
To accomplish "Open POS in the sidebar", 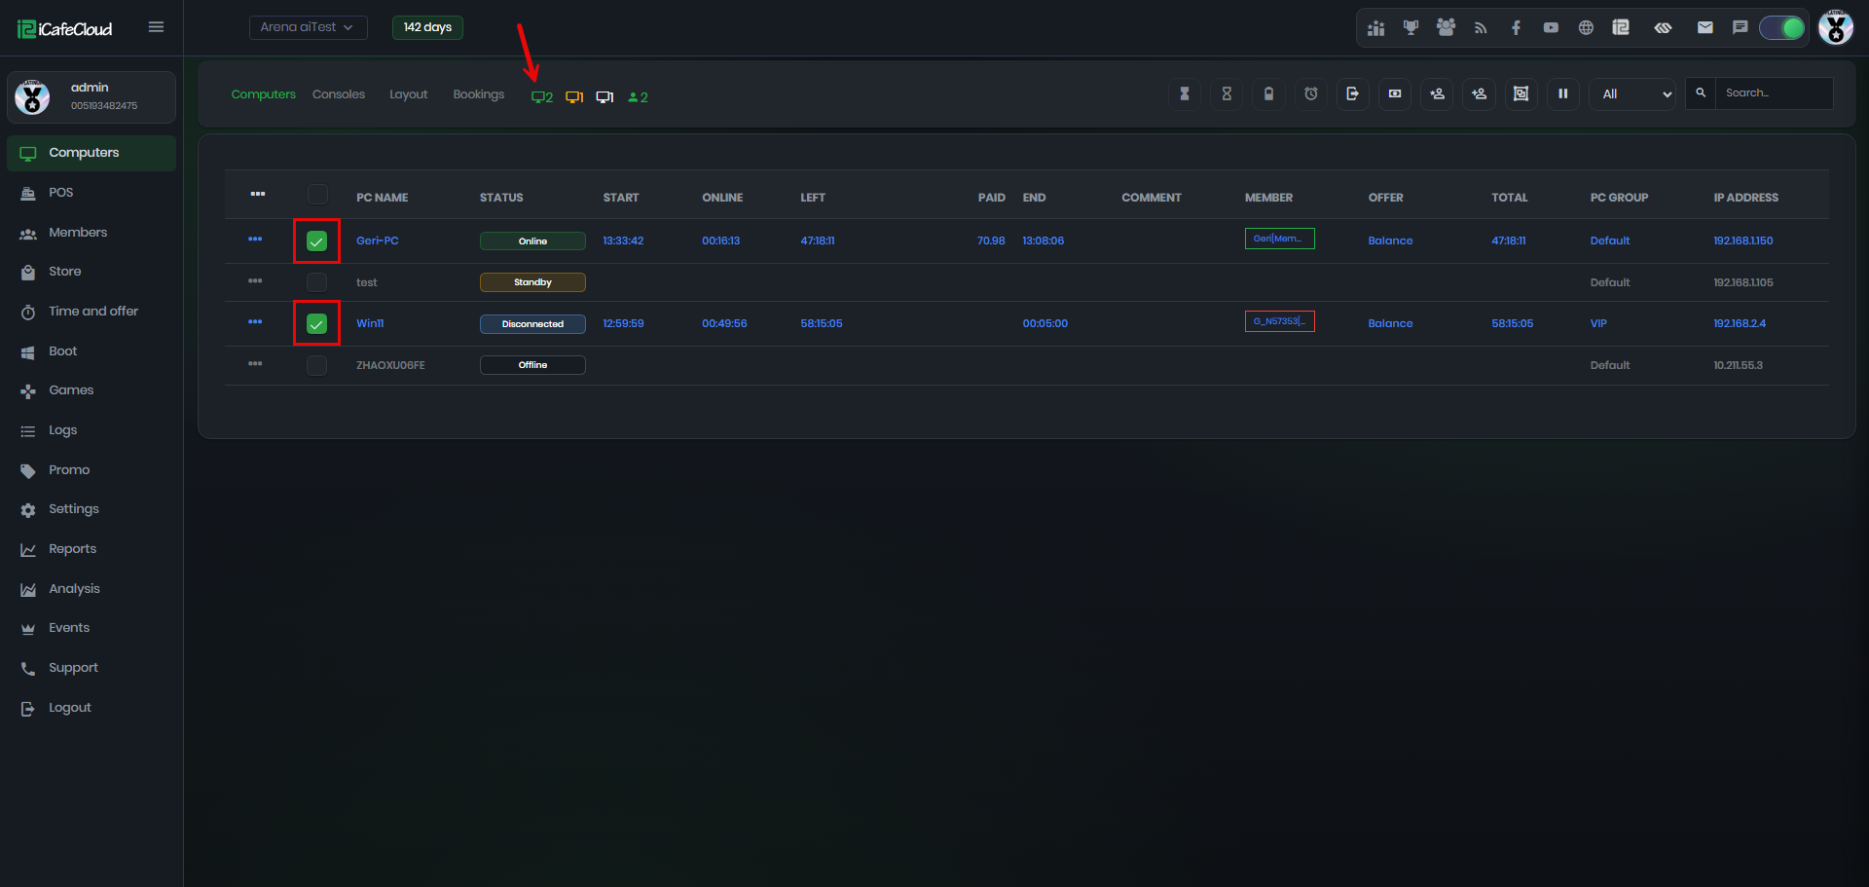I will [x=92, y=193].
